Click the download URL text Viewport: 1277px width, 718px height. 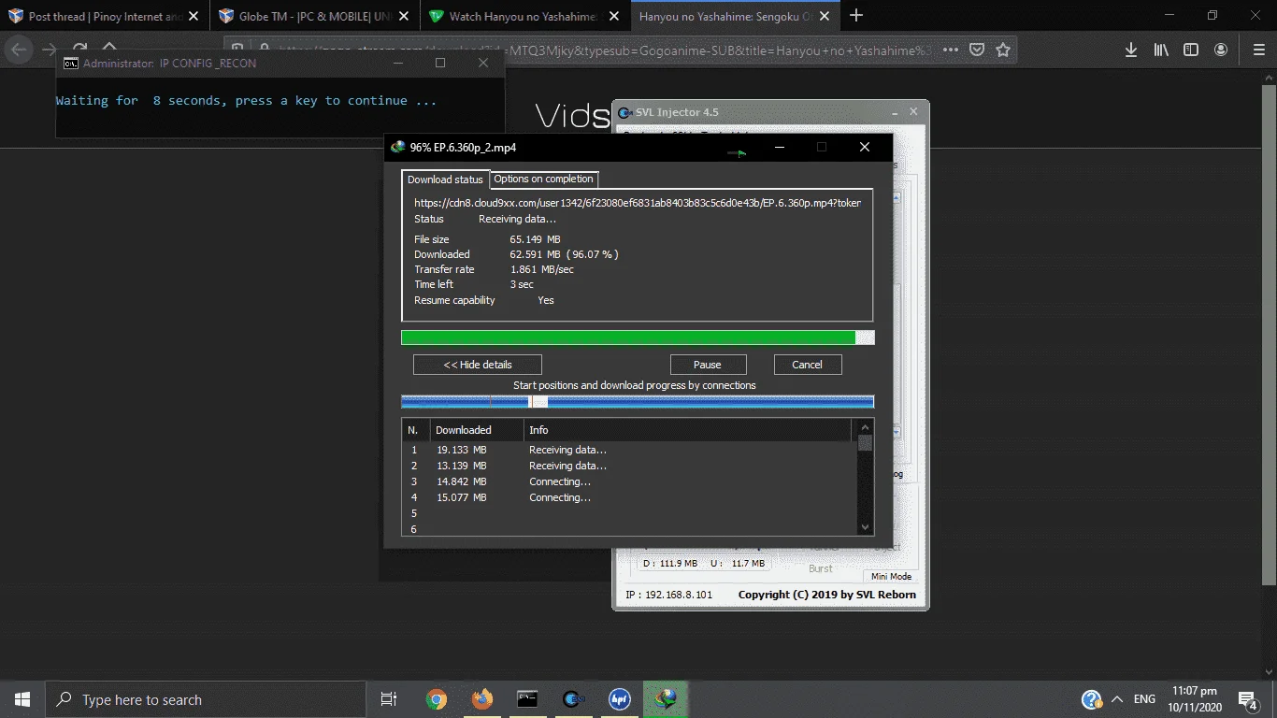point(638,202)
